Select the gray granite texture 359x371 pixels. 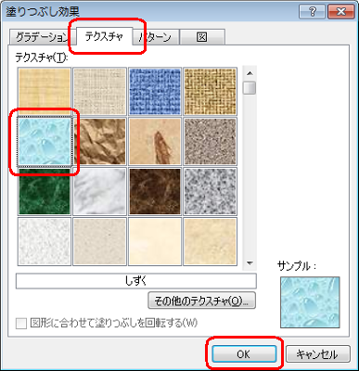pyautogui.click(x=210, y=191)
